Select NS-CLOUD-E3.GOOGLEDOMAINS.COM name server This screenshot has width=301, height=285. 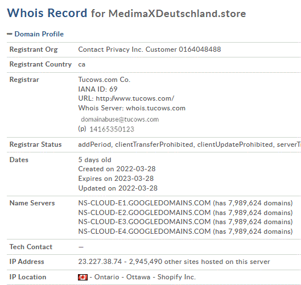coord(145,222)
